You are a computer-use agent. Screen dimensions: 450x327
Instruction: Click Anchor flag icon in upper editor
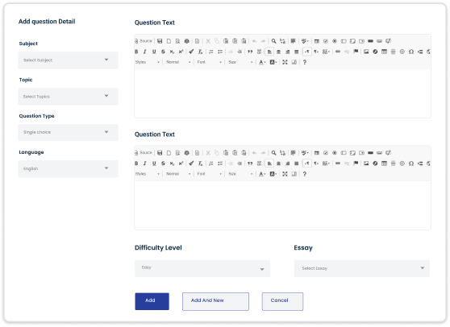pyautogui.click(x=356, y=52)
